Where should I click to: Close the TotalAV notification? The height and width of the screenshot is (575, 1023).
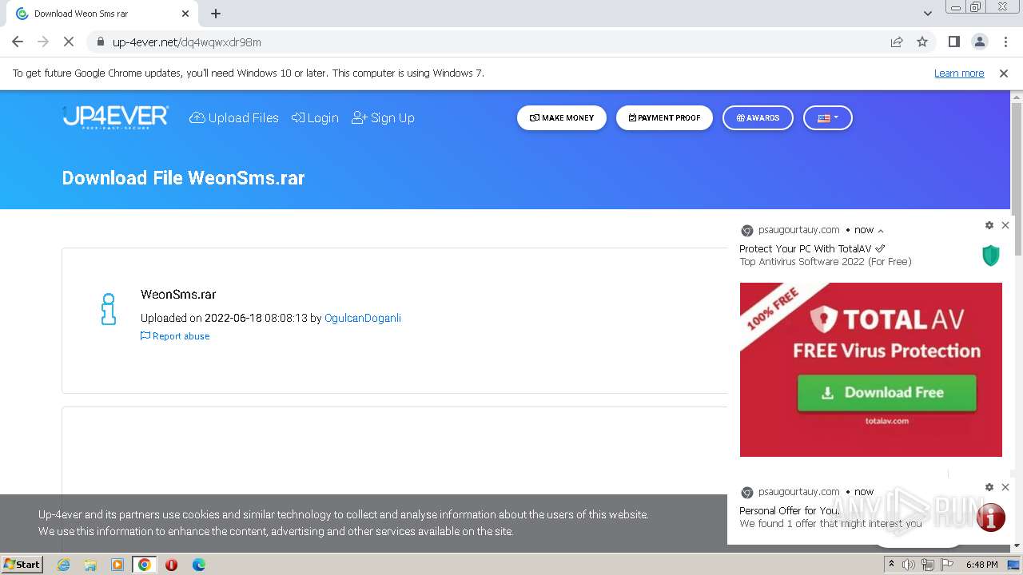(1005, 225)
